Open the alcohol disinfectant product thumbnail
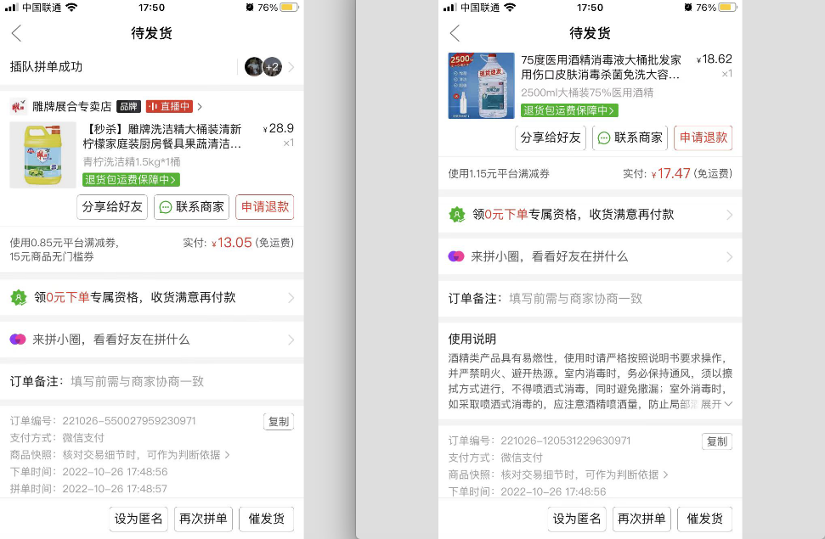Image resolution: width=825 pixels, height=539 pixels. [481, 86]
